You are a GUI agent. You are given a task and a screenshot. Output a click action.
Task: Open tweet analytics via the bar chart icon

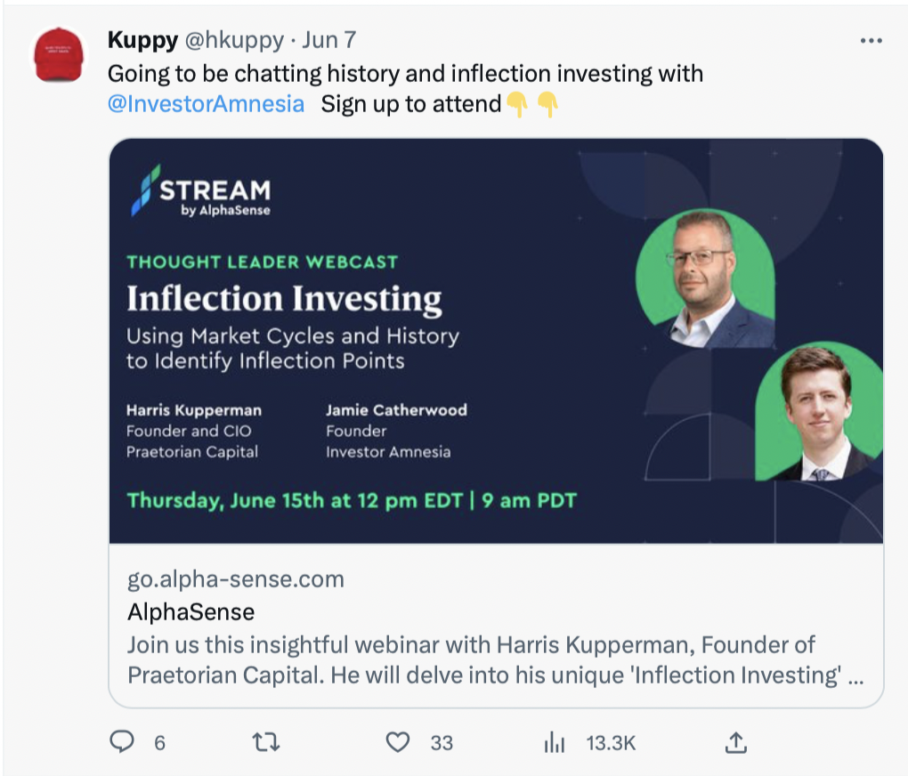click(x=555, y=742)
